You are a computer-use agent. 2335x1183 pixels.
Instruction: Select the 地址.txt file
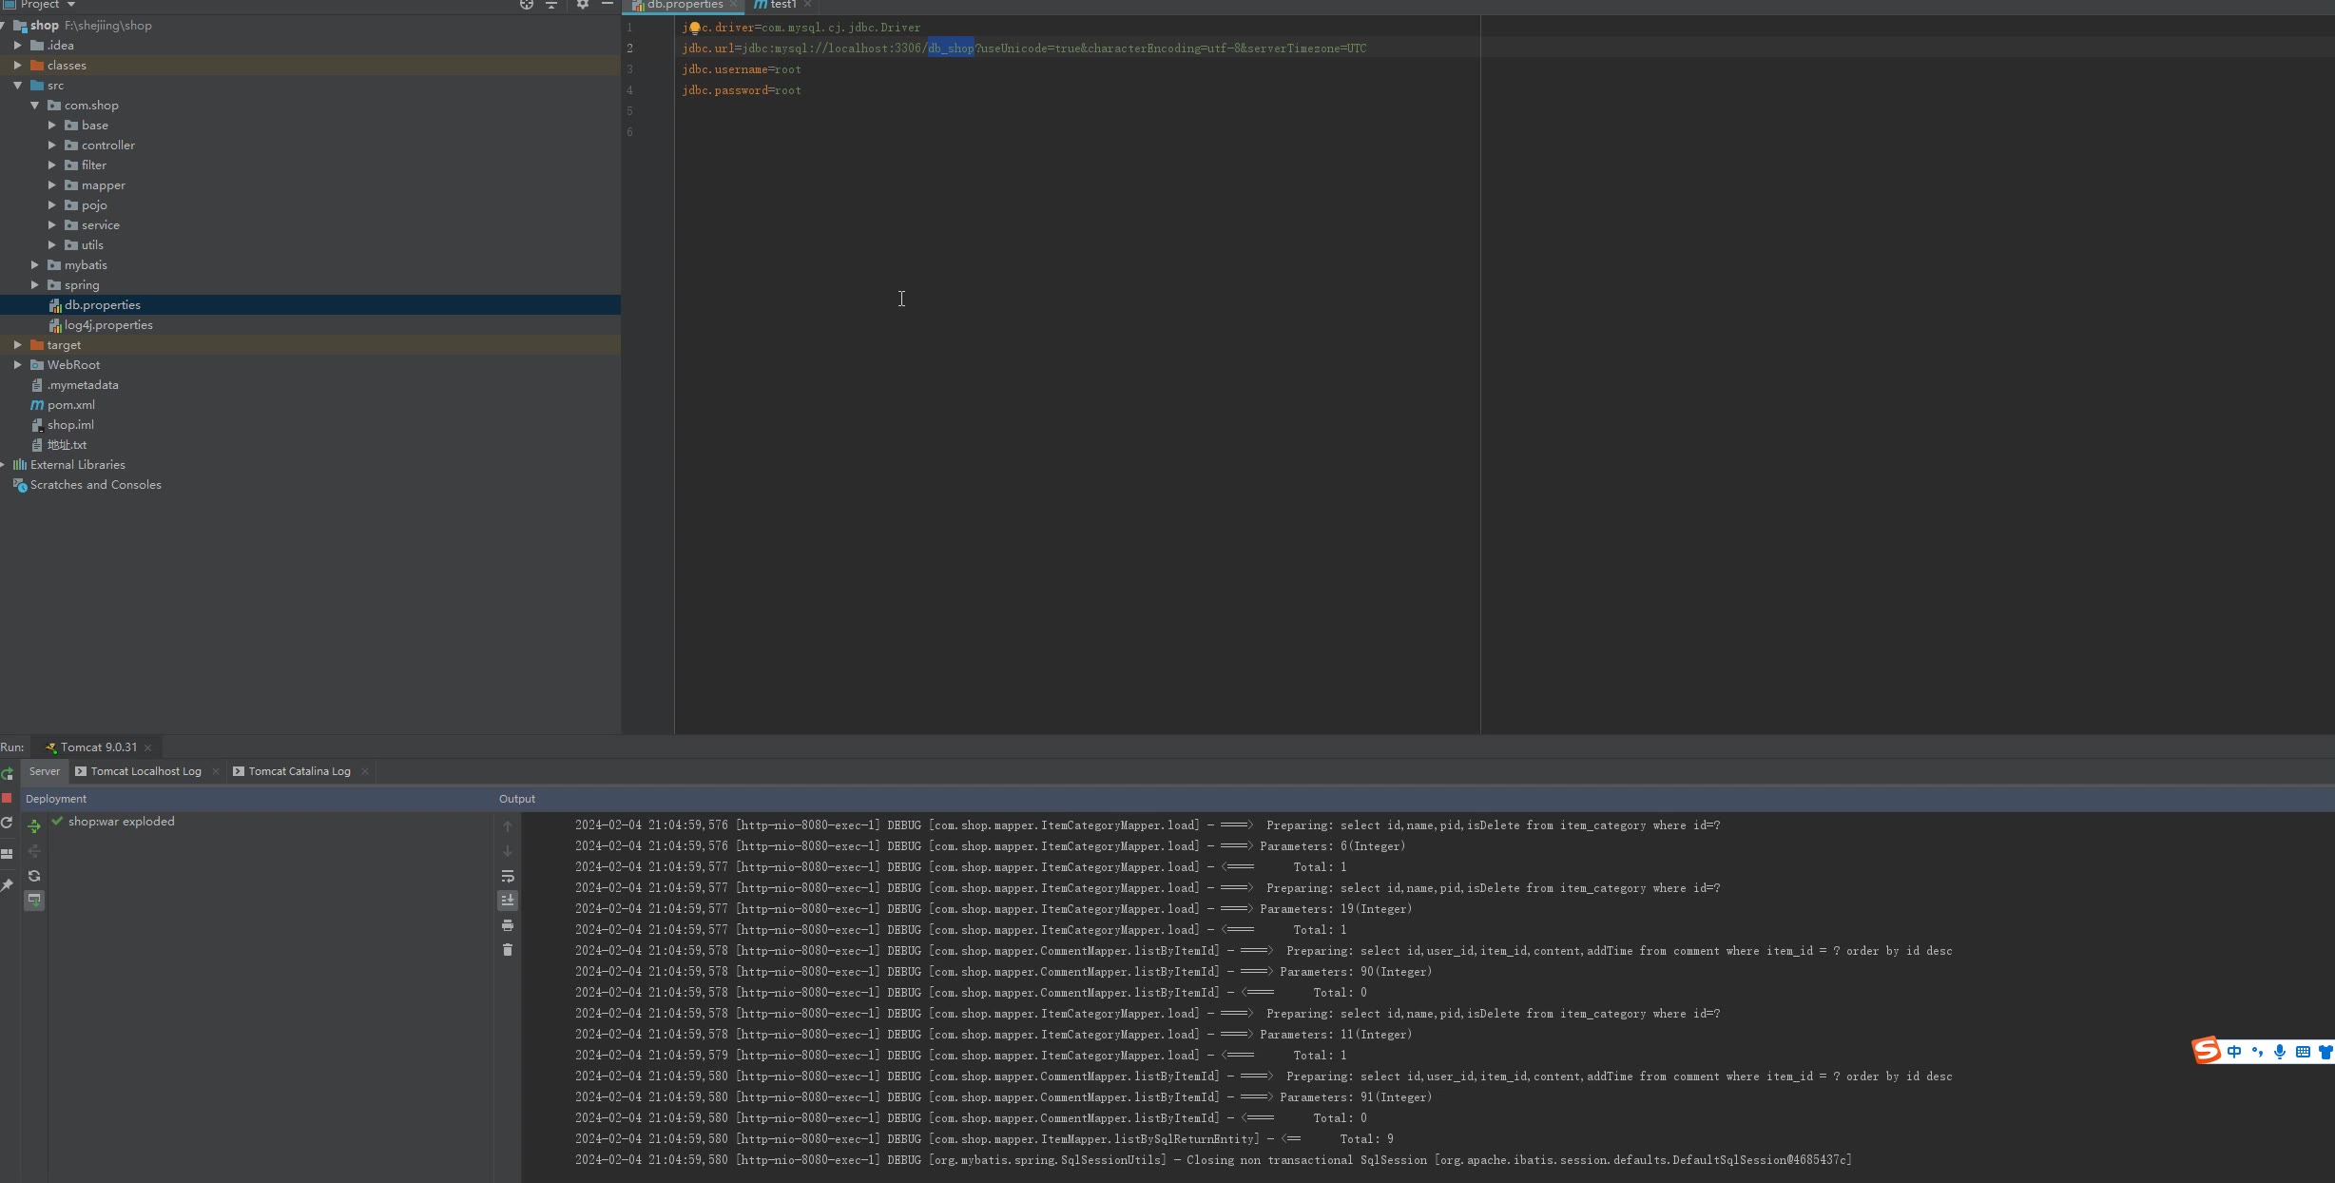(67, 444)
